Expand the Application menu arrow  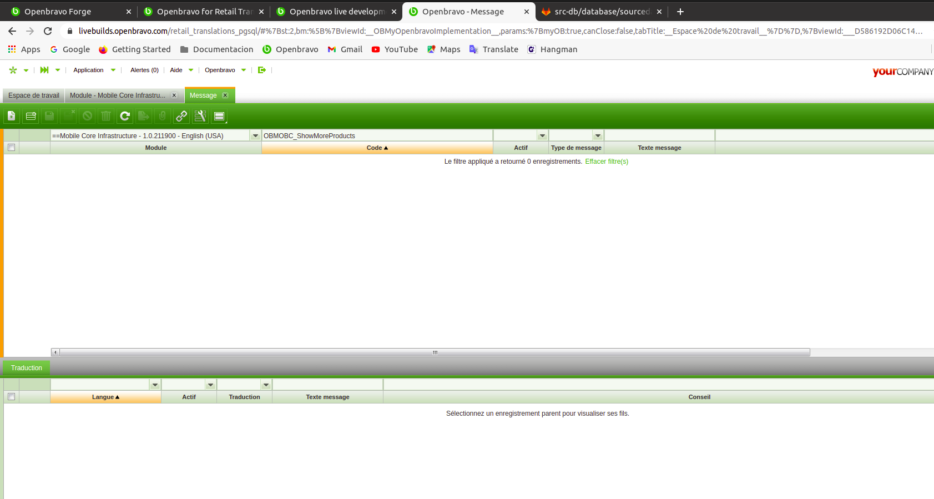(x=113, y=70)
